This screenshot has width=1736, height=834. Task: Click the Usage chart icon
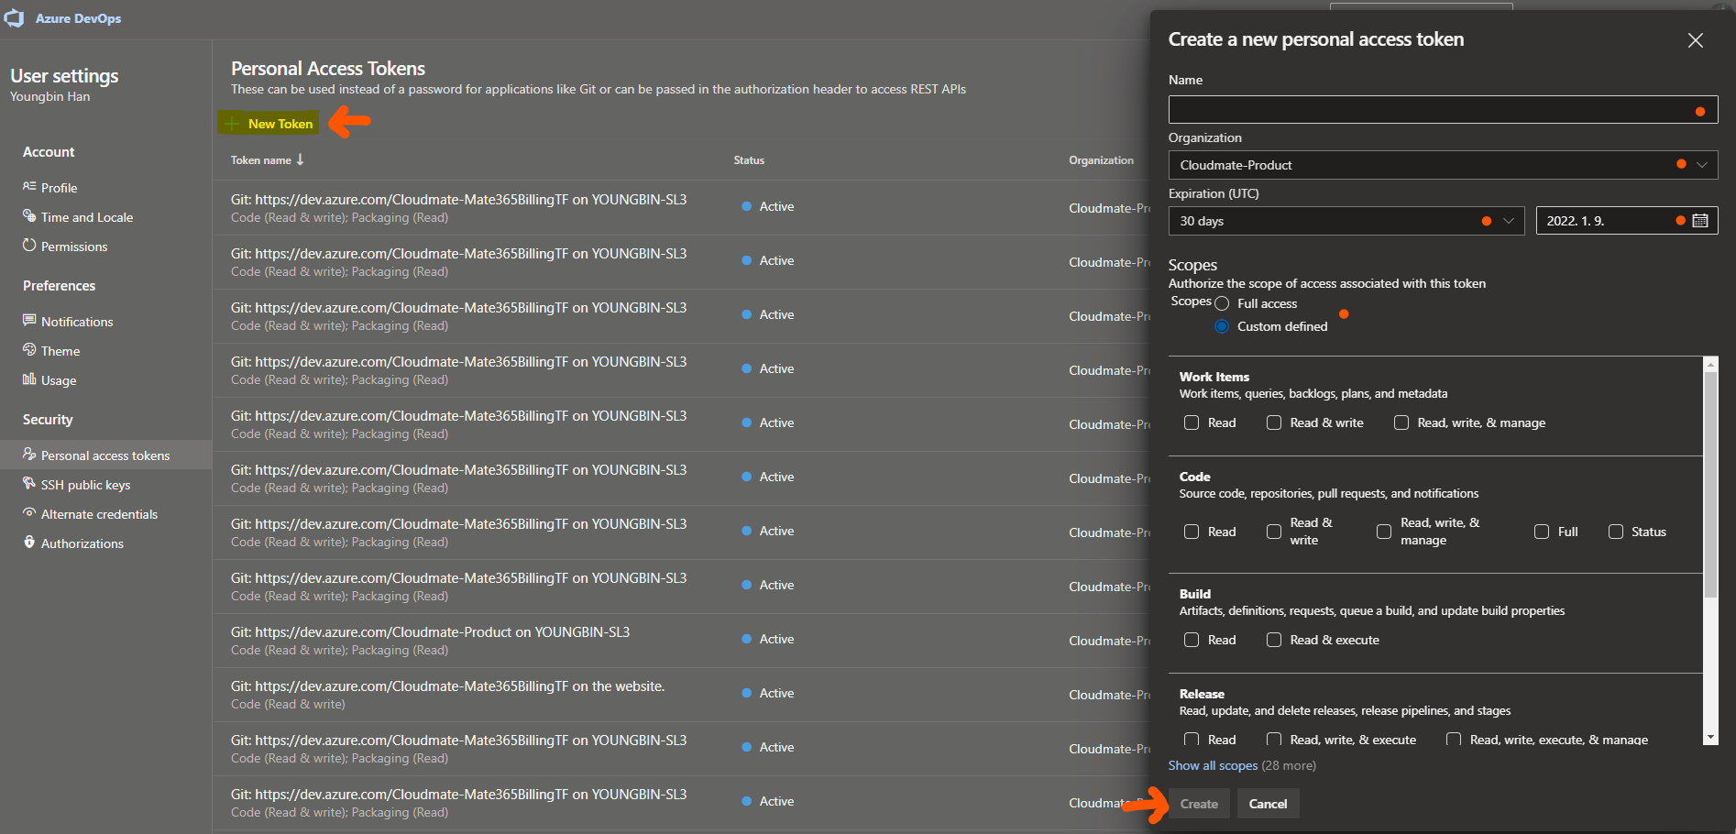coord(29,379)
